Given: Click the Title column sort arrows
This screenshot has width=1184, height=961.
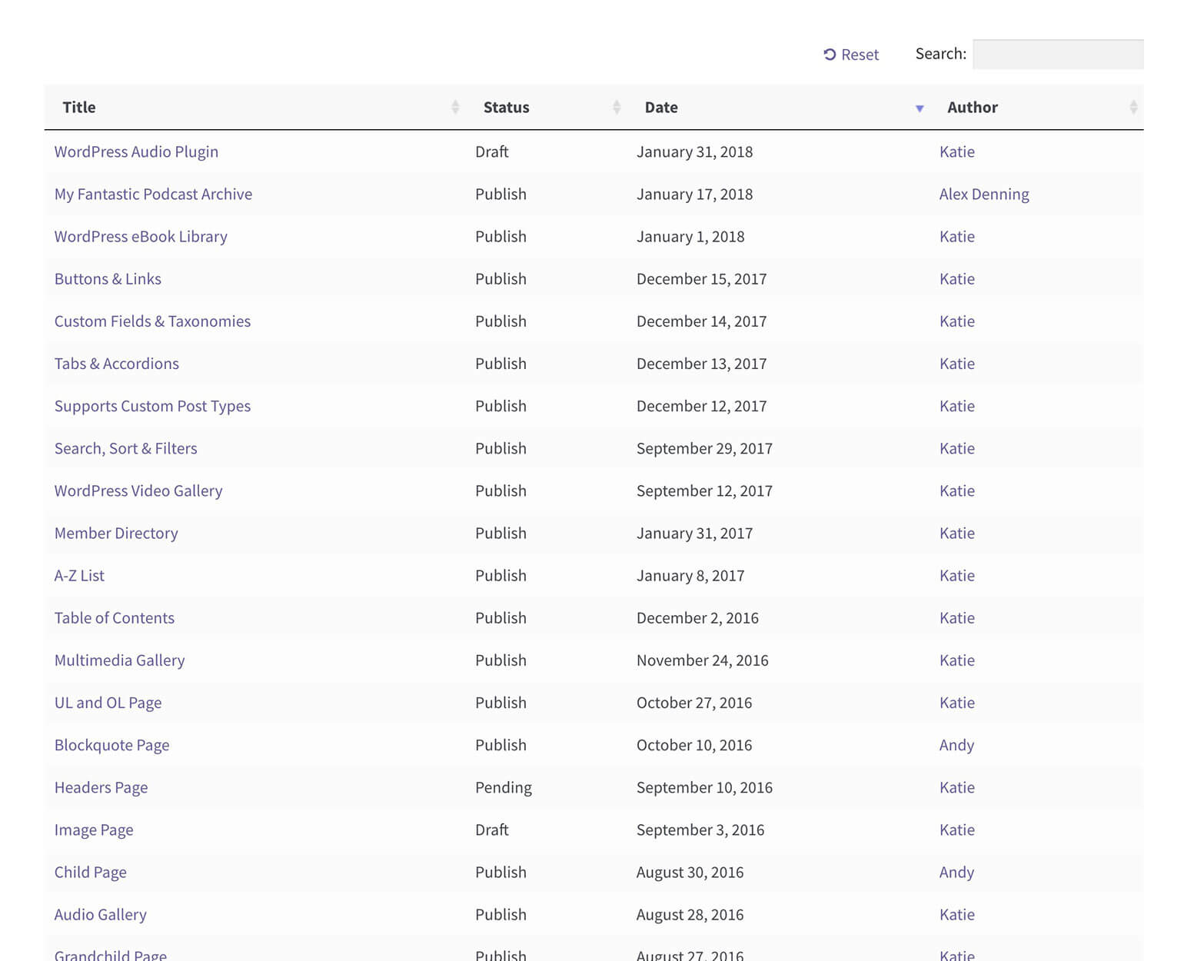Looking at the screenshot, I should 455,108.
